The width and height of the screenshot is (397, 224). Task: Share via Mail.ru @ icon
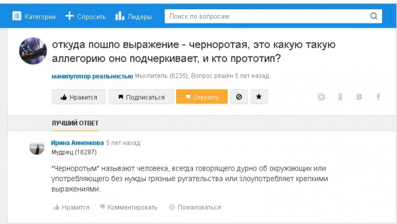coord(321,97)
